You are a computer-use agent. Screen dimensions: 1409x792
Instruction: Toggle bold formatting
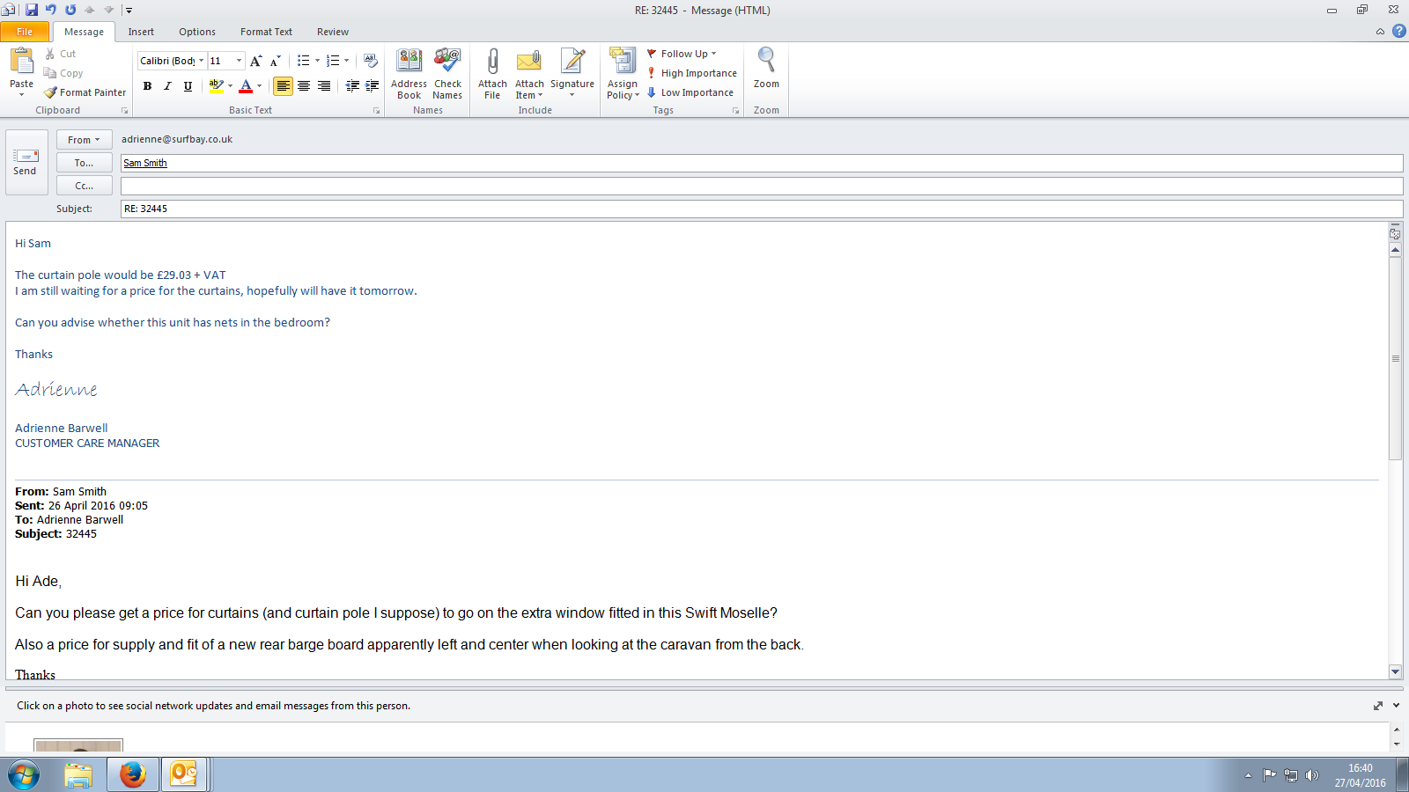[x=147, y=85]
